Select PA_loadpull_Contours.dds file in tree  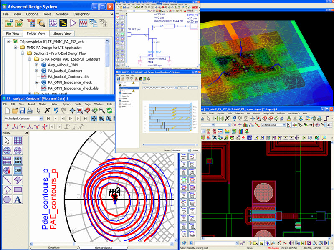tap(68, 77)
